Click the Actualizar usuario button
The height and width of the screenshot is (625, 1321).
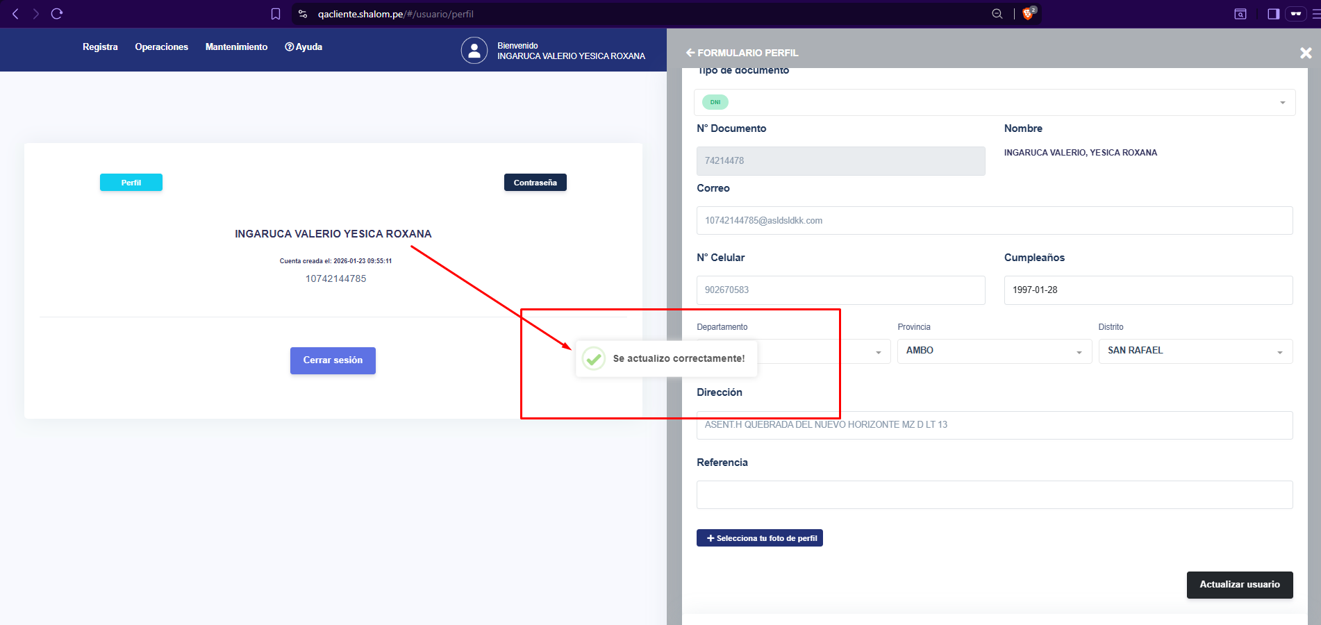tap(1239, 585)
